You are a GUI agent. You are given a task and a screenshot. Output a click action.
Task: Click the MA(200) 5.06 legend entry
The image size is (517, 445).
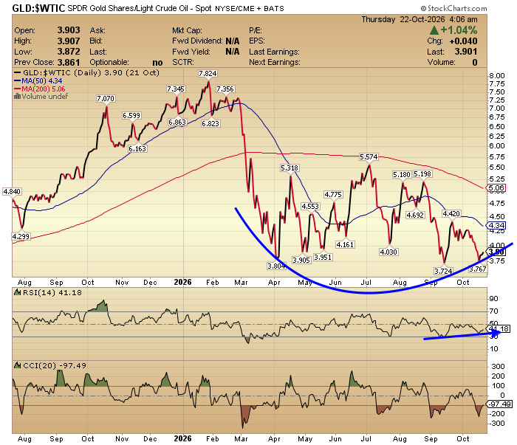tap(40, 89)
